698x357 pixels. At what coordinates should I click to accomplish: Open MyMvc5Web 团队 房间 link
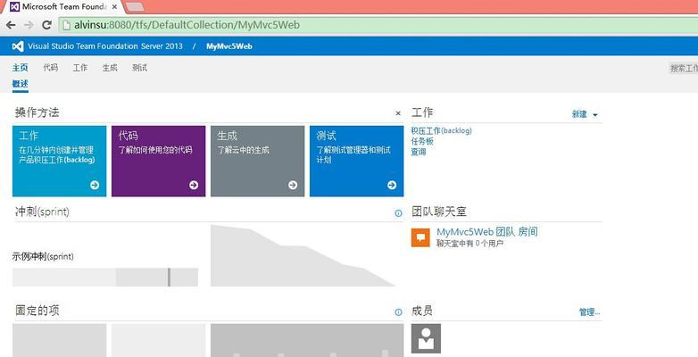click(x=487, y=232)
